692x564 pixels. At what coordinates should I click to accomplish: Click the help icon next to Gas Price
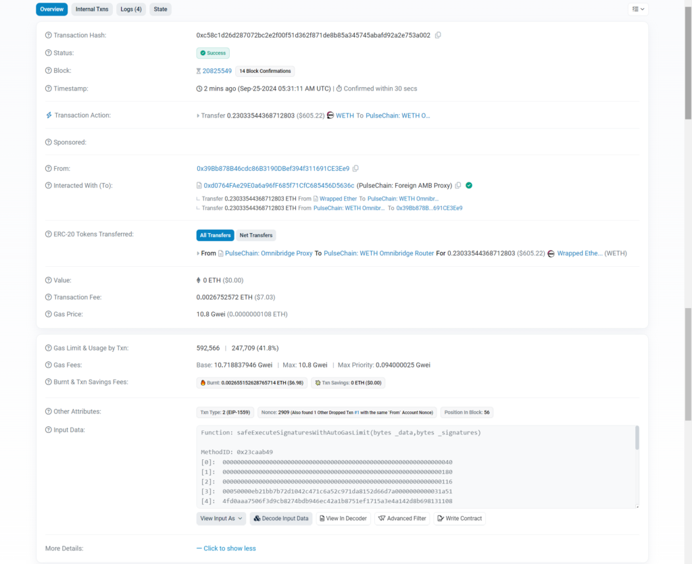(x=48, y=314)
